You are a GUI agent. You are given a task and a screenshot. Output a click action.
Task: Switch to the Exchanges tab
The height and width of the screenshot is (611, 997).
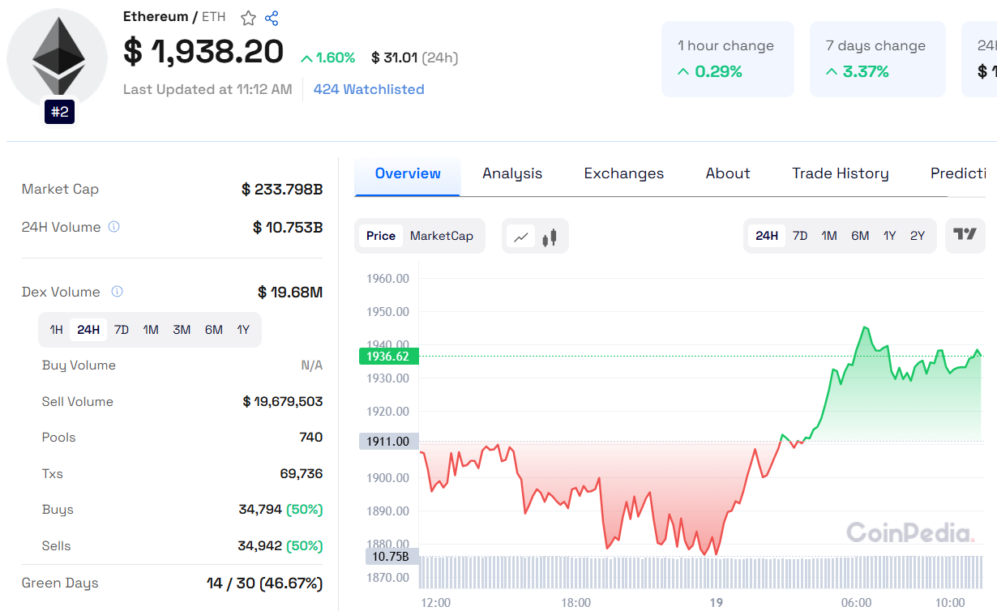(624, 173)
